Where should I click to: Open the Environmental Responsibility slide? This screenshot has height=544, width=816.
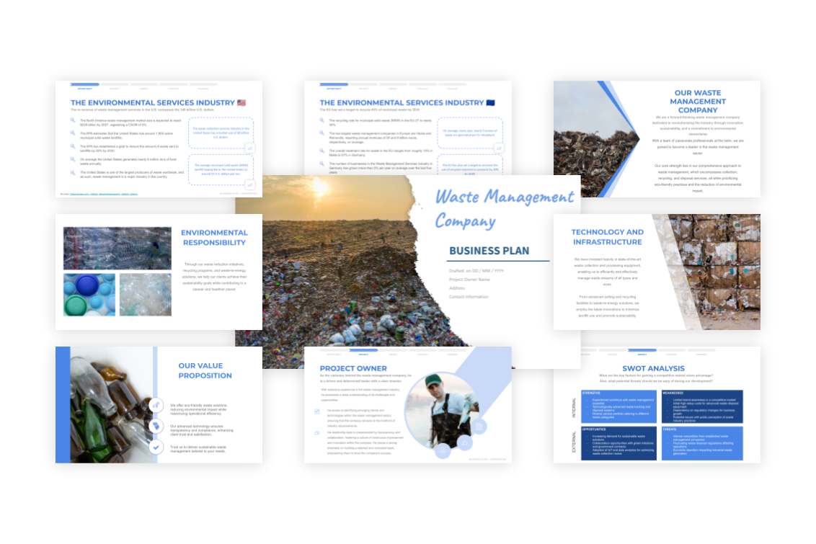click(x=159, y=272)
